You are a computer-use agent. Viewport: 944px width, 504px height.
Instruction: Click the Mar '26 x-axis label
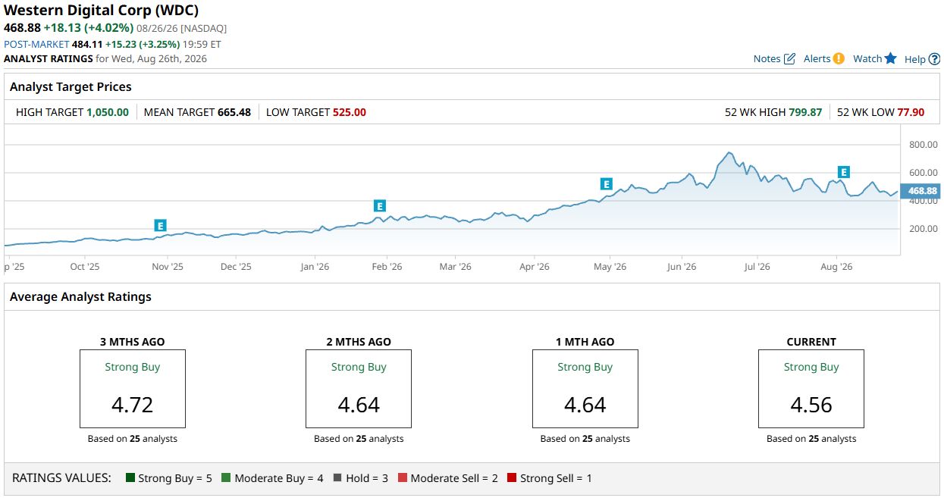(456, 267)
